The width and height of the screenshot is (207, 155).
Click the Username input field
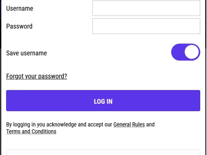[146, 8]
